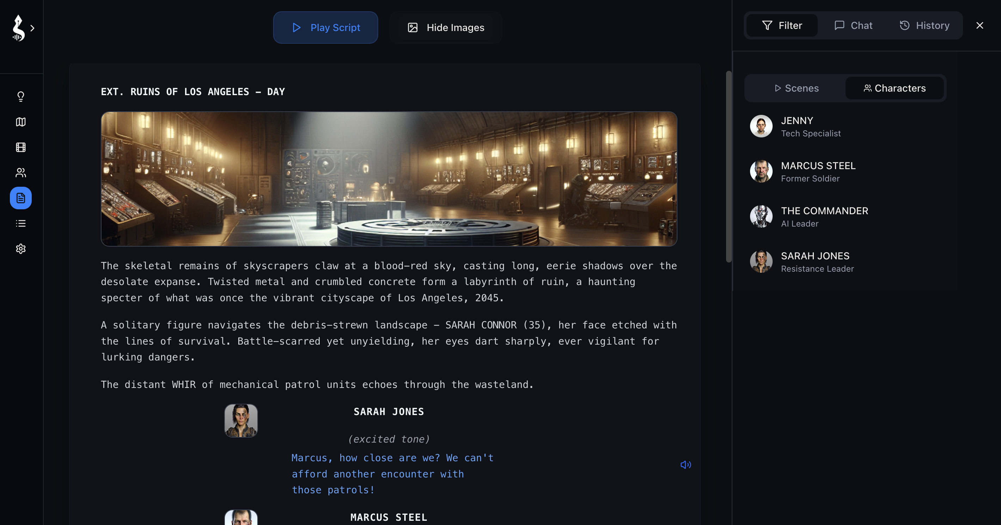Open the map view from the sidebar
Screen dimensions: 1001x525
(x=20, y=122)
